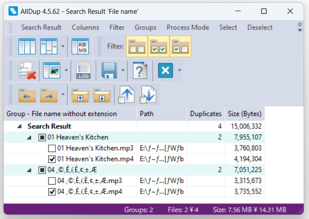Click the size value 3,735,552
The image size is (309, 219).
coord(248,191)
